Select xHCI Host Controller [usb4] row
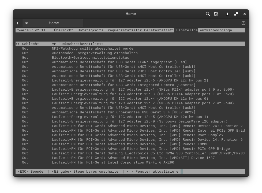Viewport: 262px width, 193px height. click(x=130, y=76)
